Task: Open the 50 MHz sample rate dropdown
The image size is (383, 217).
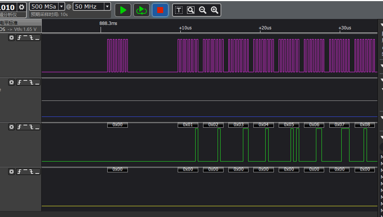Action: pos(107,6)
